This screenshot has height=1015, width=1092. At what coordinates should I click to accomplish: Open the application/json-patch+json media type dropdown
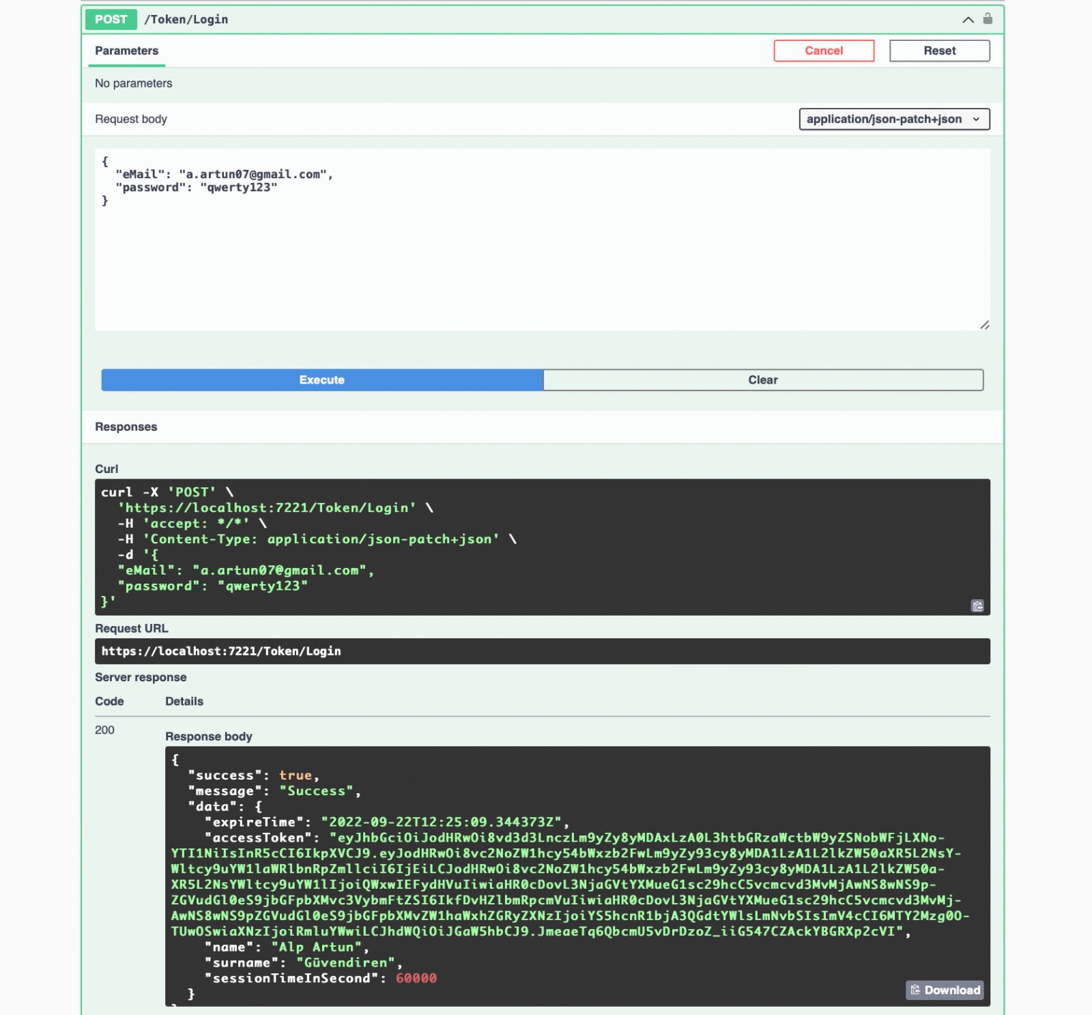tap(894, 119)
